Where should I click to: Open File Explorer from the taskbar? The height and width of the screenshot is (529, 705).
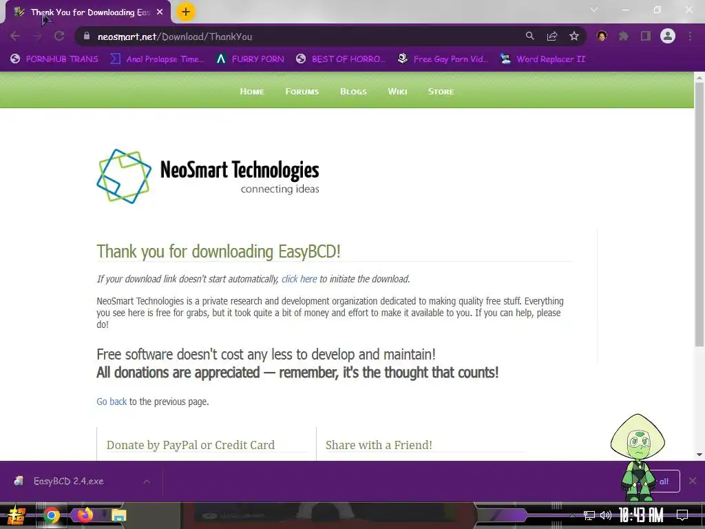[118, 515]
